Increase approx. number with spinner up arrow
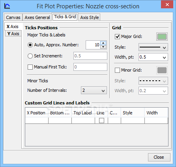The height and width of the screenshot is (167, 176). tap(103, 43)
